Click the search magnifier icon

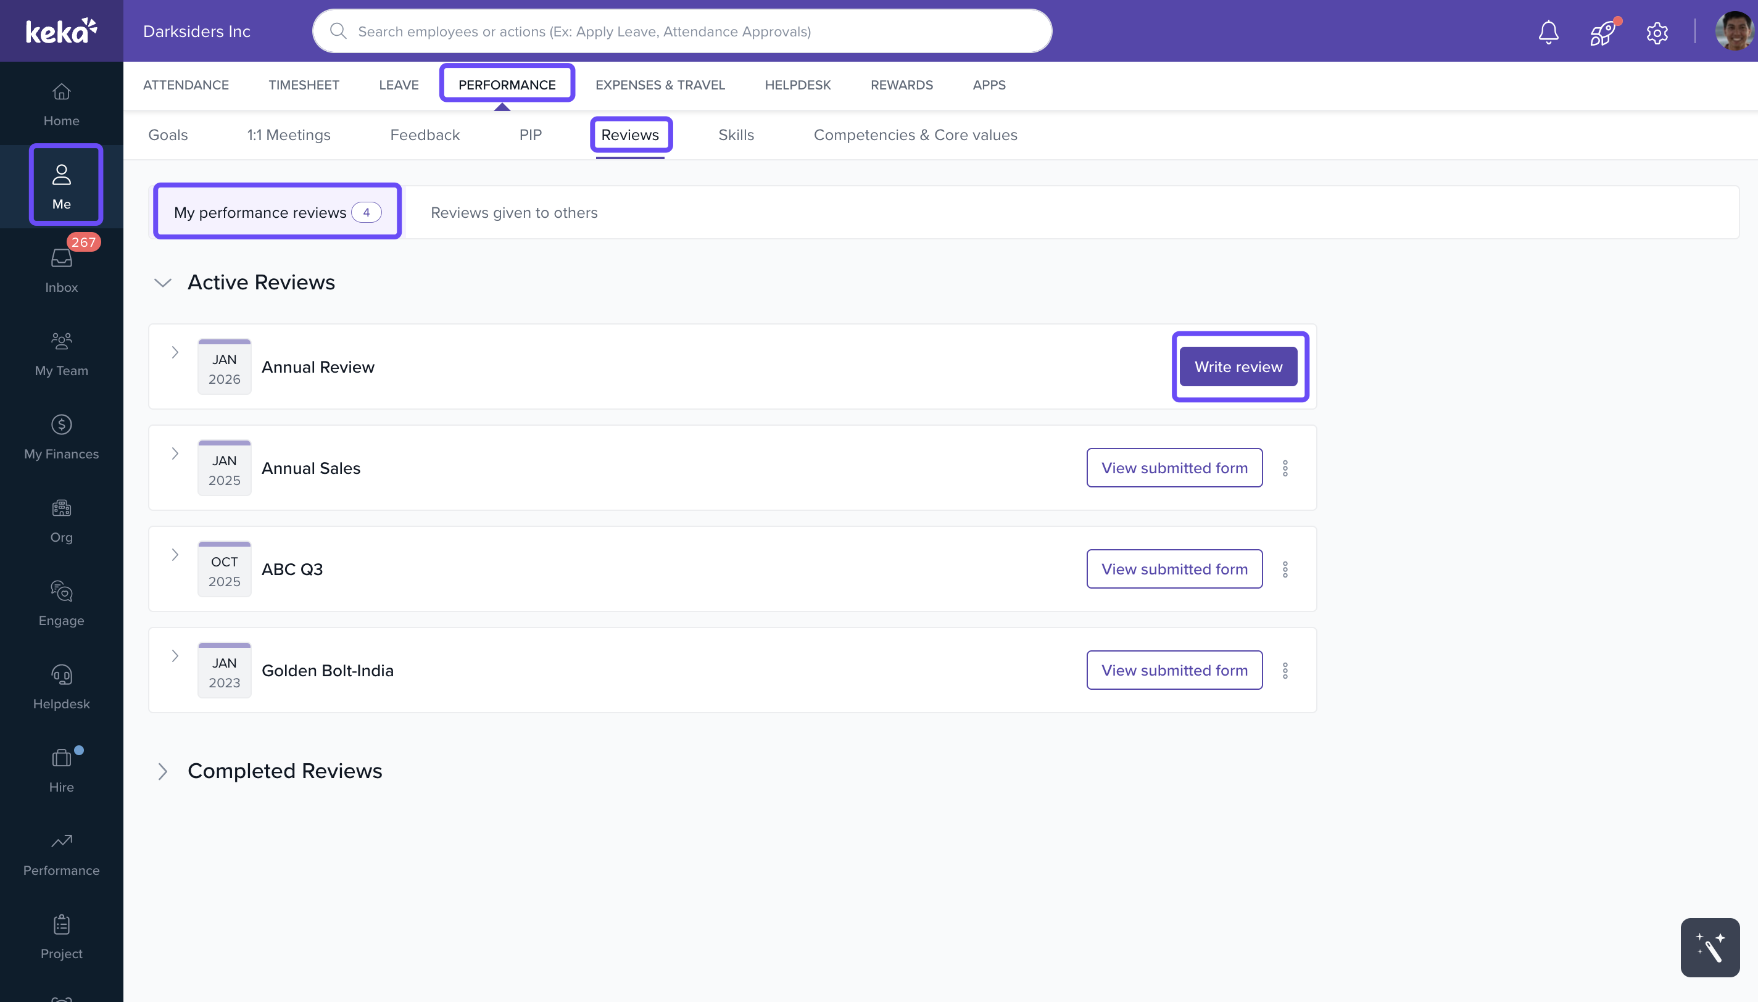[x=338, y=31]
